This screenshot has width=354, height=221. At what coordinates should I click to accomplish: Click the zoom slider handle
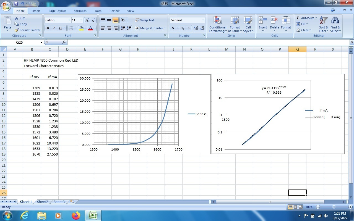334,207
